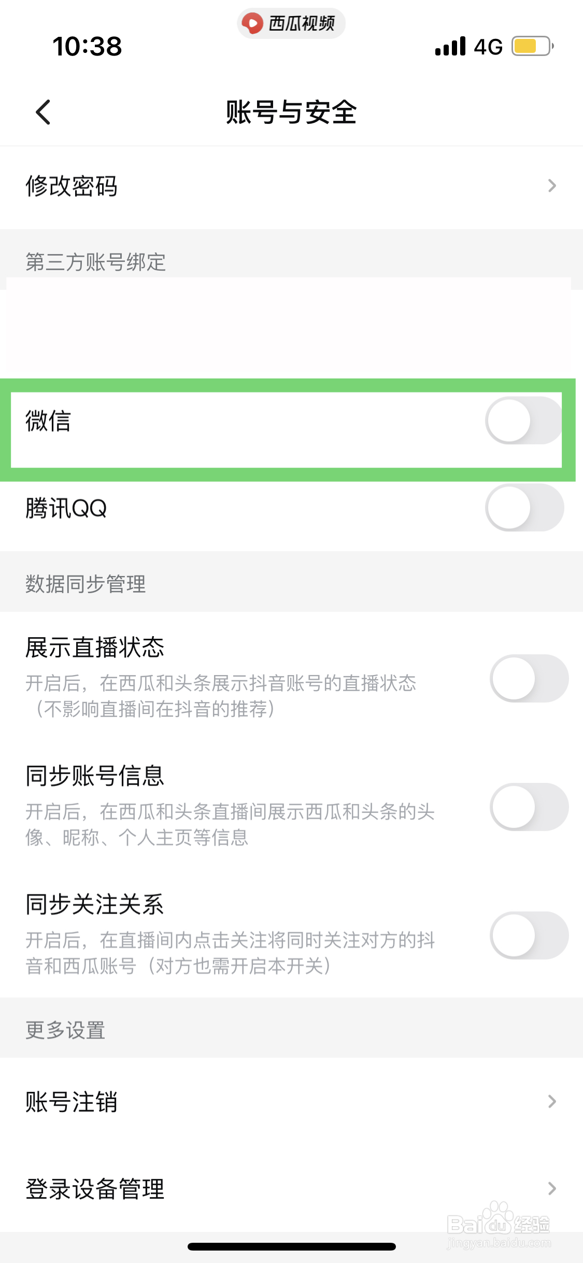Tap the back arrow icon

click(x=44, y=112)
